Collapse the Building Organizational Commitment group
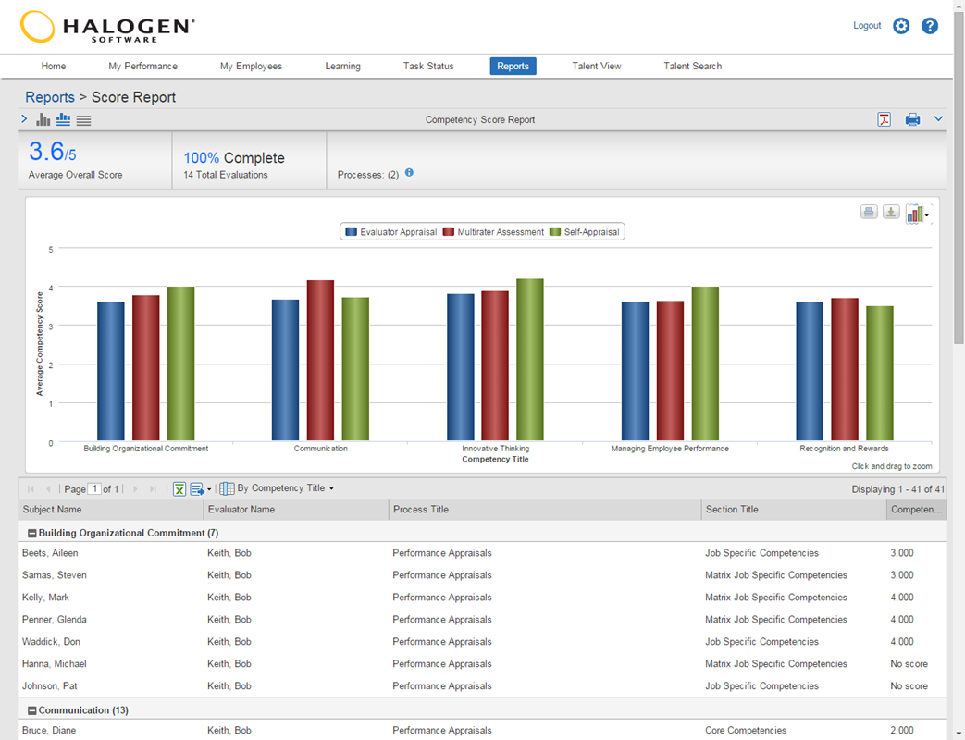Viewport: 965px width, 740px height. pyautogui.click(x=32, y=532)
